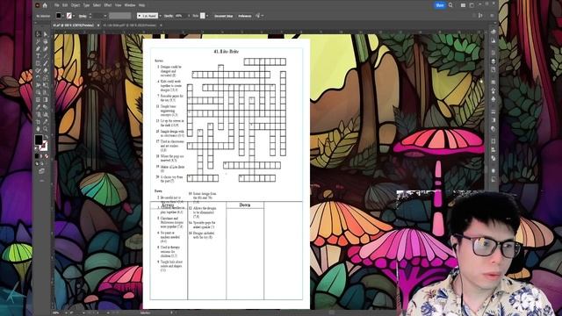
Task: Open the Effect menu
Action: coord(107,5)
